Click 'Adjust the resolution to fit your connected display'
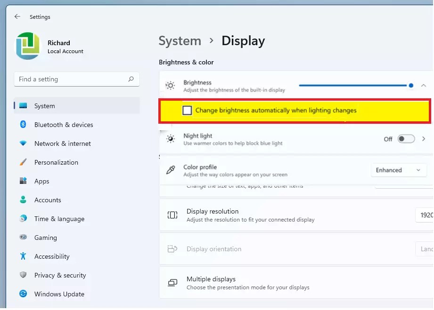Image resolution: width=434 pixels, height=310 pixels. pos(251,220)
